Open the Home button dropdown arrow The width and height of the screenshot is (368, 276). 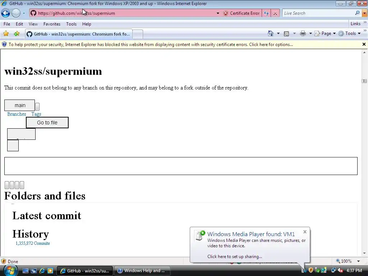coord(279,33)
